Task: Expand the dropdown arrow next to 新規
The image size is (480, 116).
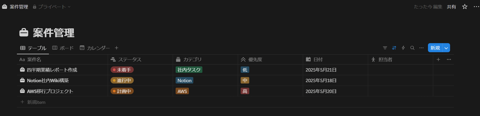Action: click(x=446, y=48)
